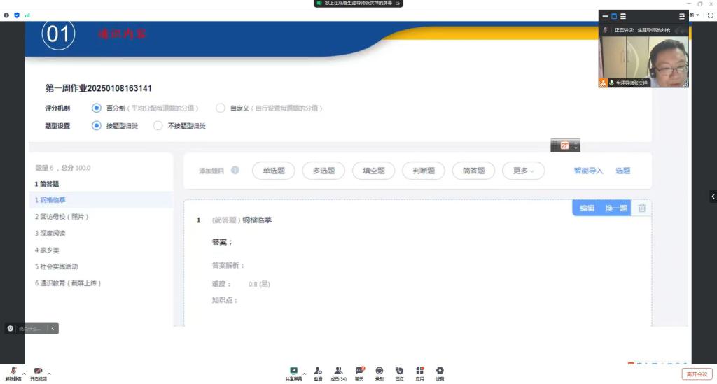Click the 智能导入 link

point(588,171)
